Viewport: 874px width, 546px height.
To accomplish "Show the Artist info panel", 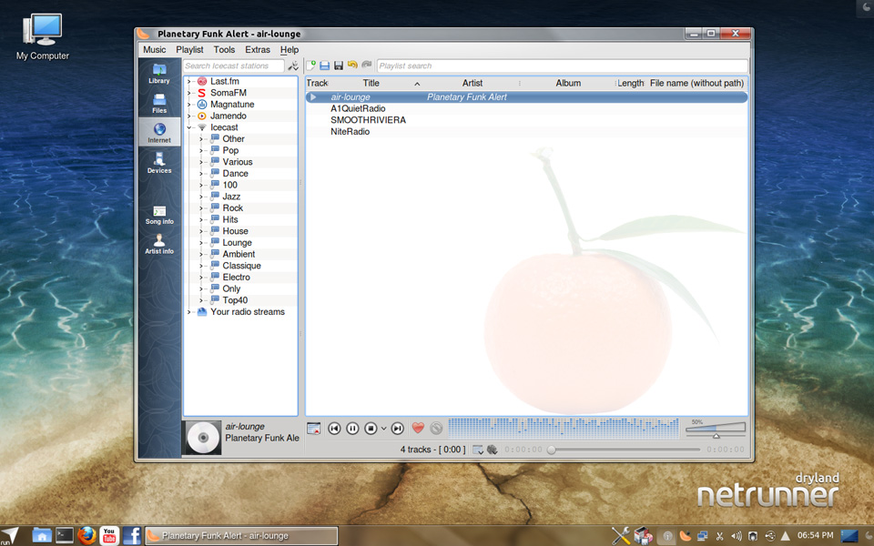I will coord(159,244).
